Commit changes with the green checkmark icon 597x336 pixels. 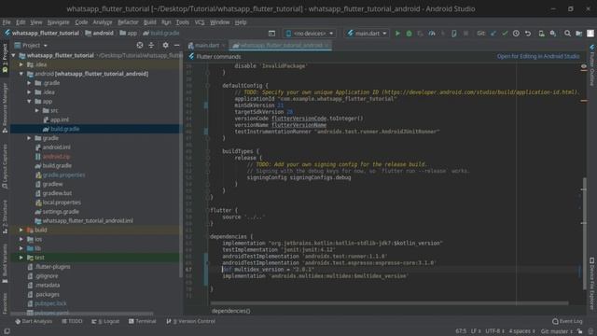pos(505,34)
